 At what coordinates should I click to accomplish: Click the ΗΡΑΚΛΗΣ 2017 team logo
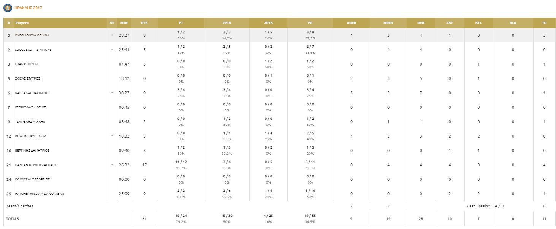click(8, 8)
